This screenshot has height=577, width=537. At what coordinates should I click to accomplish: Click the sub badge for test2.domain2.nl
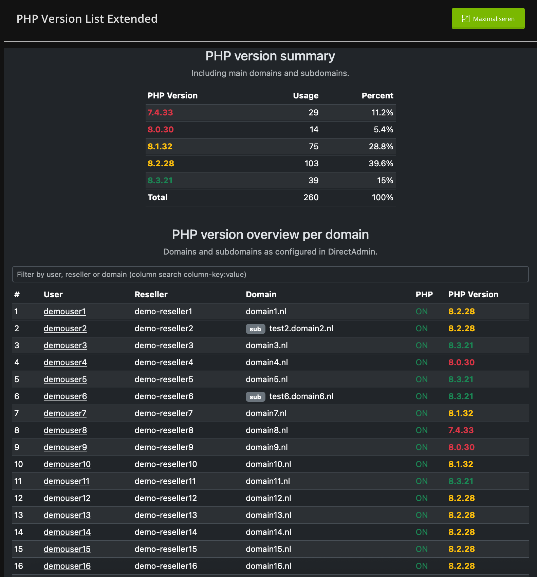tap(255, 329)
